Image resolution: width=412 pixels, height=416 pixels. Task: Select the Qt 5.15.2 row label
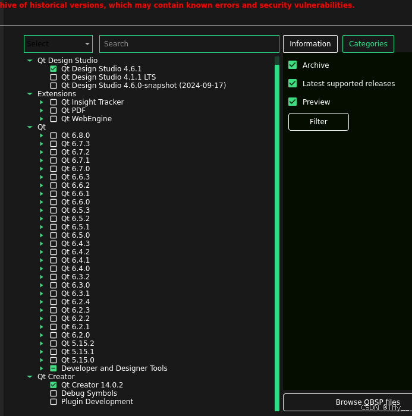(77, 343)
